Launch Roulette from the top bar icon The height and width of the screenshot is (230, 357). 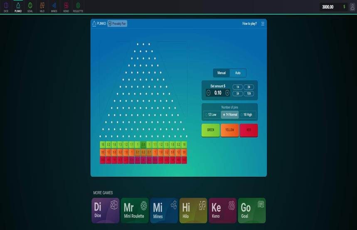pos(78,7)
